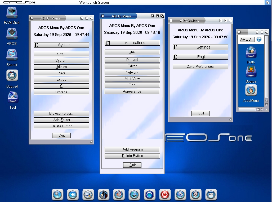Click Browse Folder... button
The height and width of the screenshot is (202, 272).
(62, 114)
